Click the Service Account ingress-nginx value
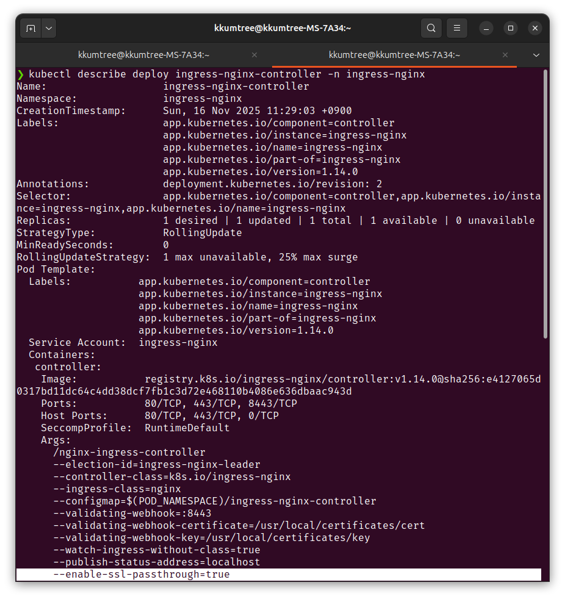This screenshot has height=599, width=565. 178,342
